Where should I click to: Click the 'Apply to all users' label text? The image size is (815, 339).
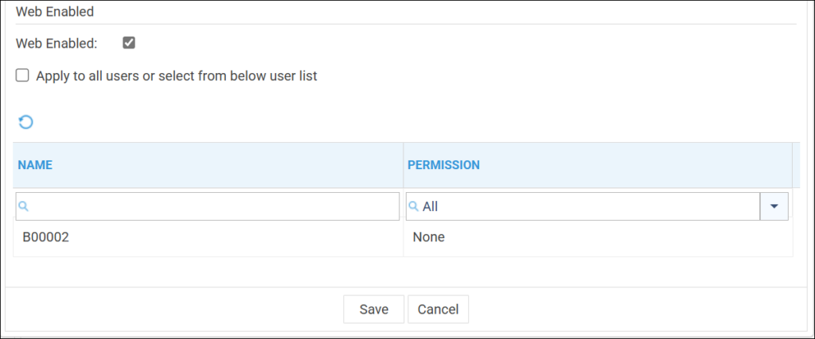click(x=177, y=76)
